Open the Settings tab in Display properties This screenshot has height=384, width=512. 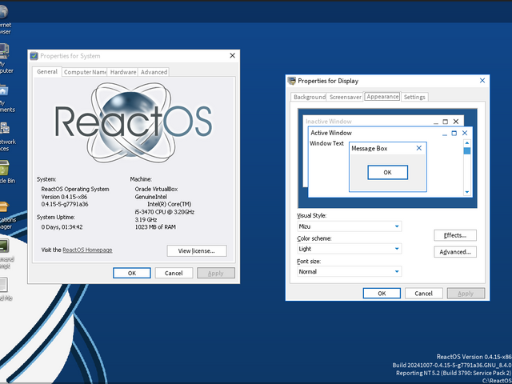pos(414,97)
